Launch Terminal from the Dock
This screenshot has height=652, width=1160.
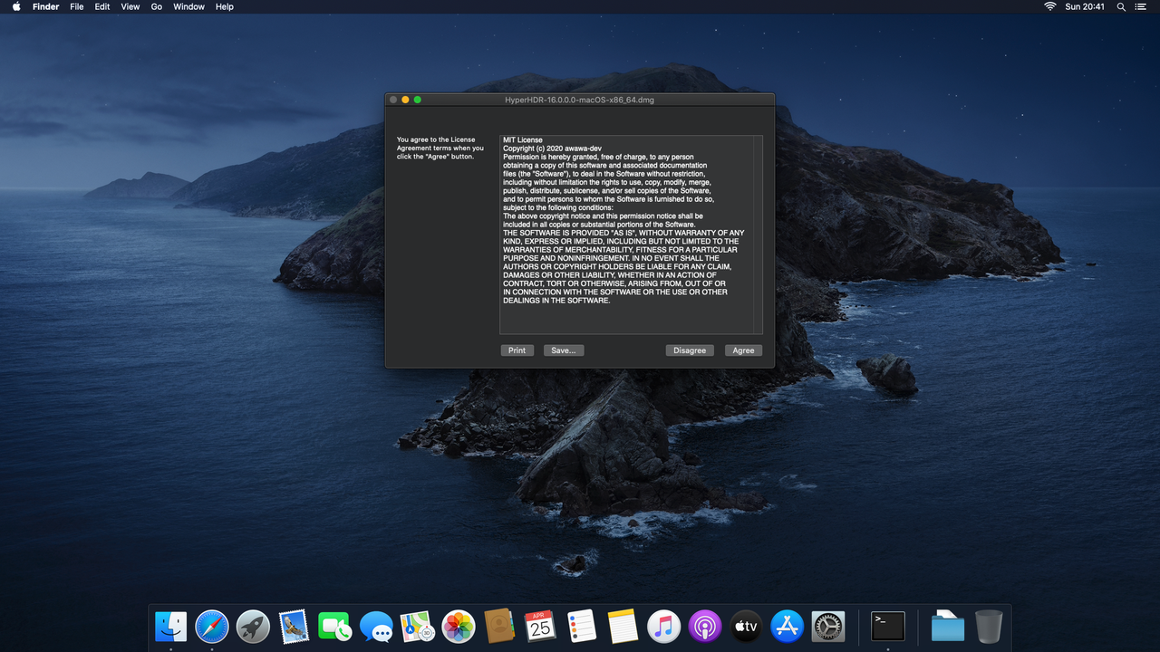(x=888, y=626)
